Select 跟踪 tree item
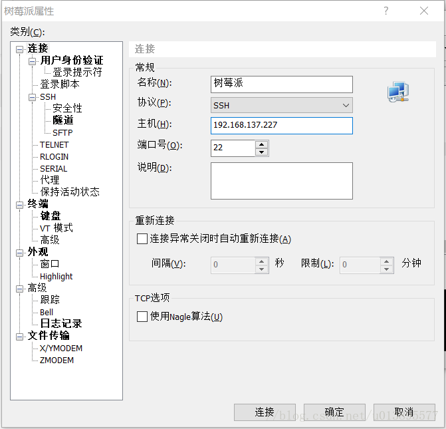 (x=50, y=300)
